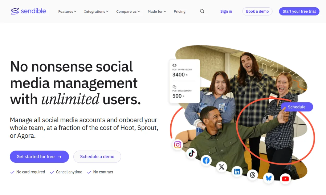Click the No nonsense social media headline
The height and width of the screenshot is (195, 326).
pyautogui.click(x=75, y=83)
